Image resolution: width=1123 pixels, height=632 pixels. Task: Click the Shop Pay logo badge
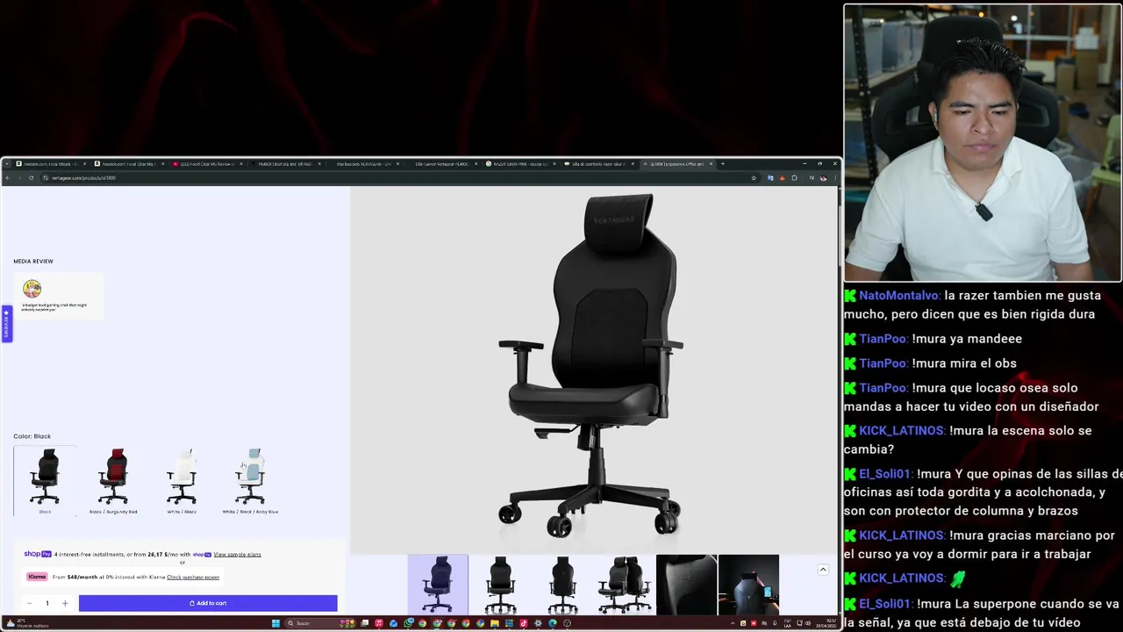(38, 555)
